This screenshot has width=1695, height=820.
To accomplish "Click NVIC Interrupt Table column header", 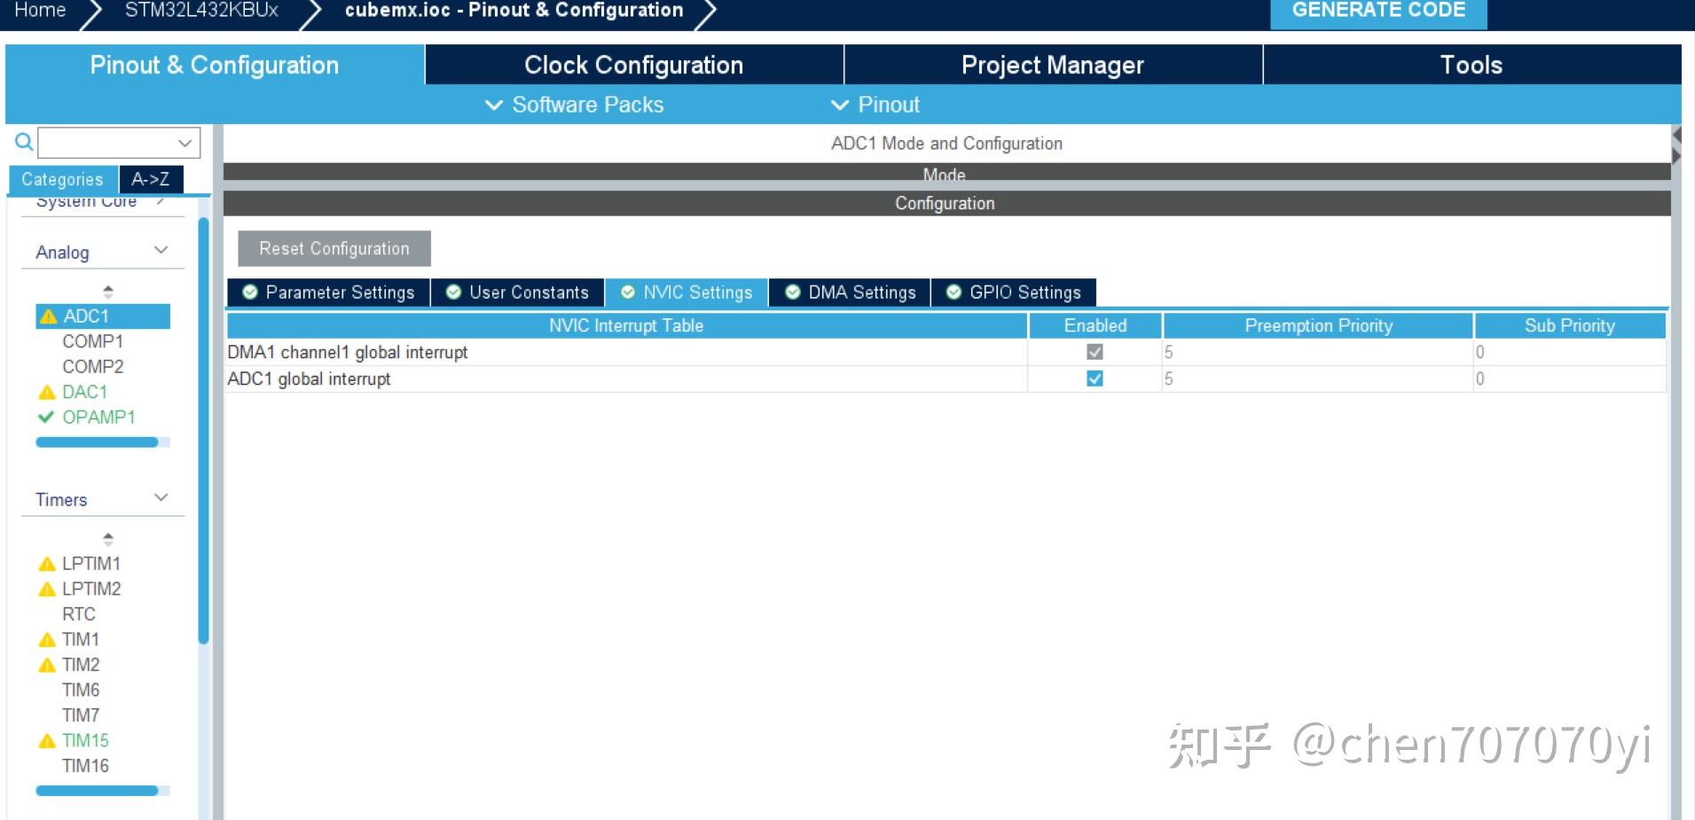I will tap(626, 325).
